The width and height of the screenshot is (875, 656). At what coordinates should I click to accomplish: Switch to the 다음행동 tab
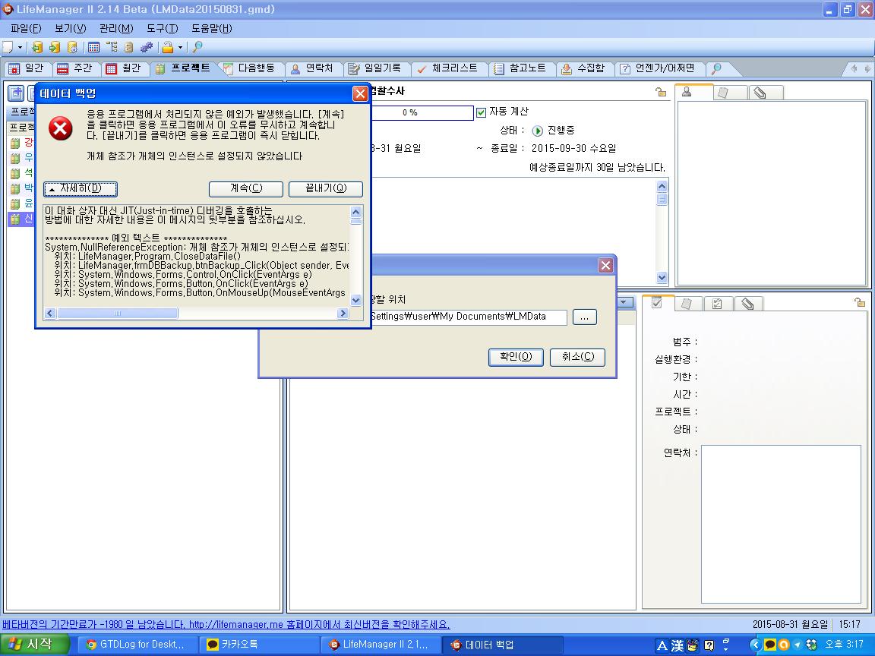point(249,68)
